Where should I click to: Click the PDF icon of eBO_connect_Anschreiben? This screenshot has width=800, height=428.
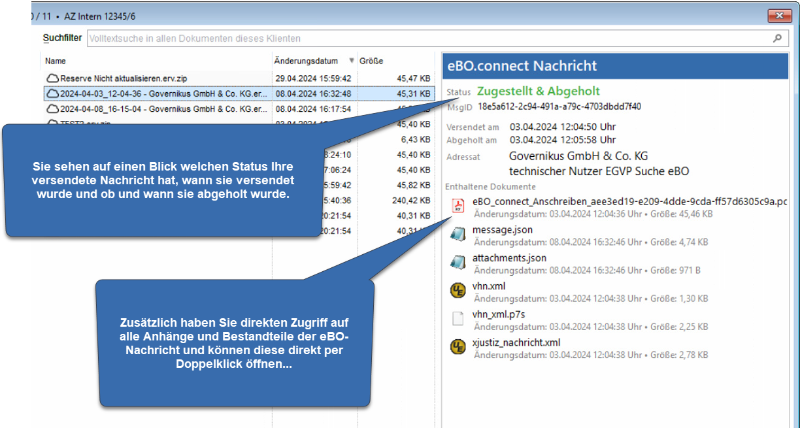[x=458, y=206]
